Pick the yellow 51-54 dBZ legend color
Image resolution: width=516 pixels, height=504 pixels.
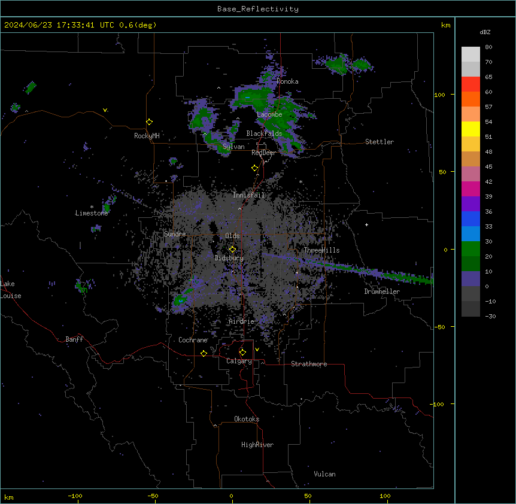pyautogui.click(x=471, y=129)
